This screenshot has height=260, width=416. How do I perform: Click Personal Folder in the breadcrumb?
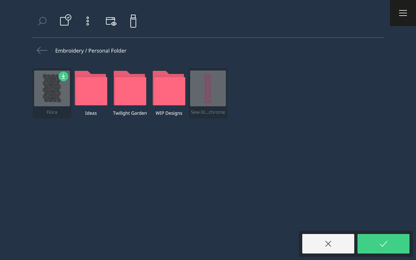click(107, 51)
